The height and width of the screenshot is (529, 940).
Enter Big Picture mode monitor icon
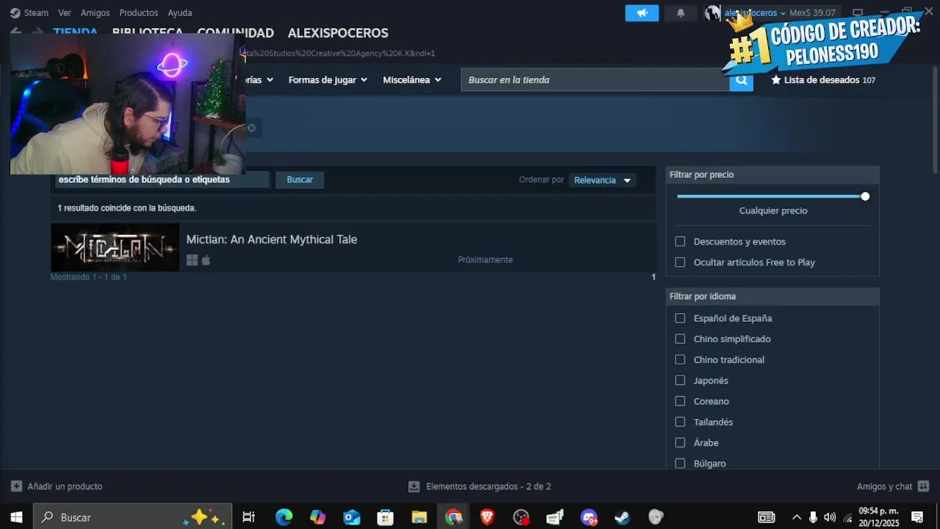(x=858, y=13)
